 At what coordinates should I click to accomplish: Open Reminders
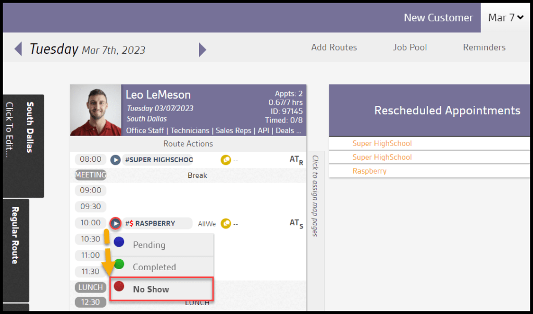click(484, 47)
